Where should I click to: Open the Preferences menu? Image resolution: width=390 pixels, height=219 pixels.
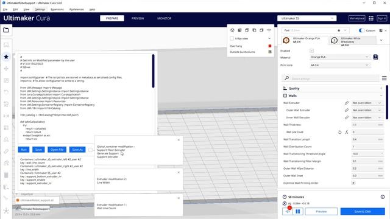click(77, 10)
